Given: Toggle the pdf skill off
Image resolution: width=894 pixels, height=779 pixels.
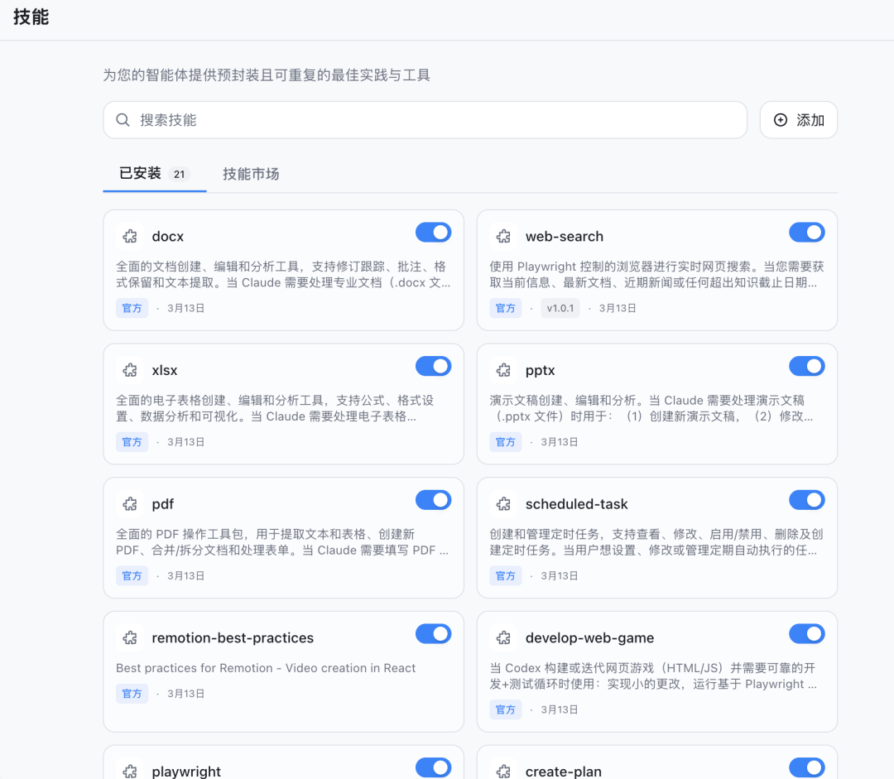Looking at the screenshot, I should point(433,500).
